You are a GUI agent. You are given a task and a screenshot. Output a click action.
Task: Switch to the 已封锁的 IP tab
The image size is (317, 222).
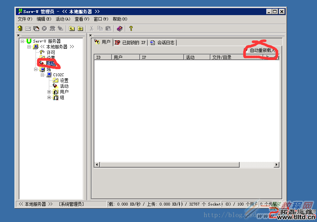pyautogui.click(x=130, y=43)
